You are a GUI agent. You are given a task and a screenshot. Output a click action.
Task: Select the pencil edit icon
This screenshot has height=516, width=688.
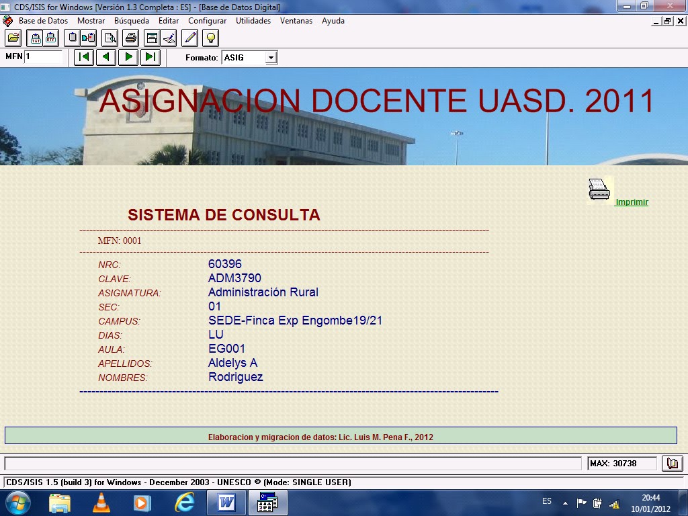(x=190, y=38)
